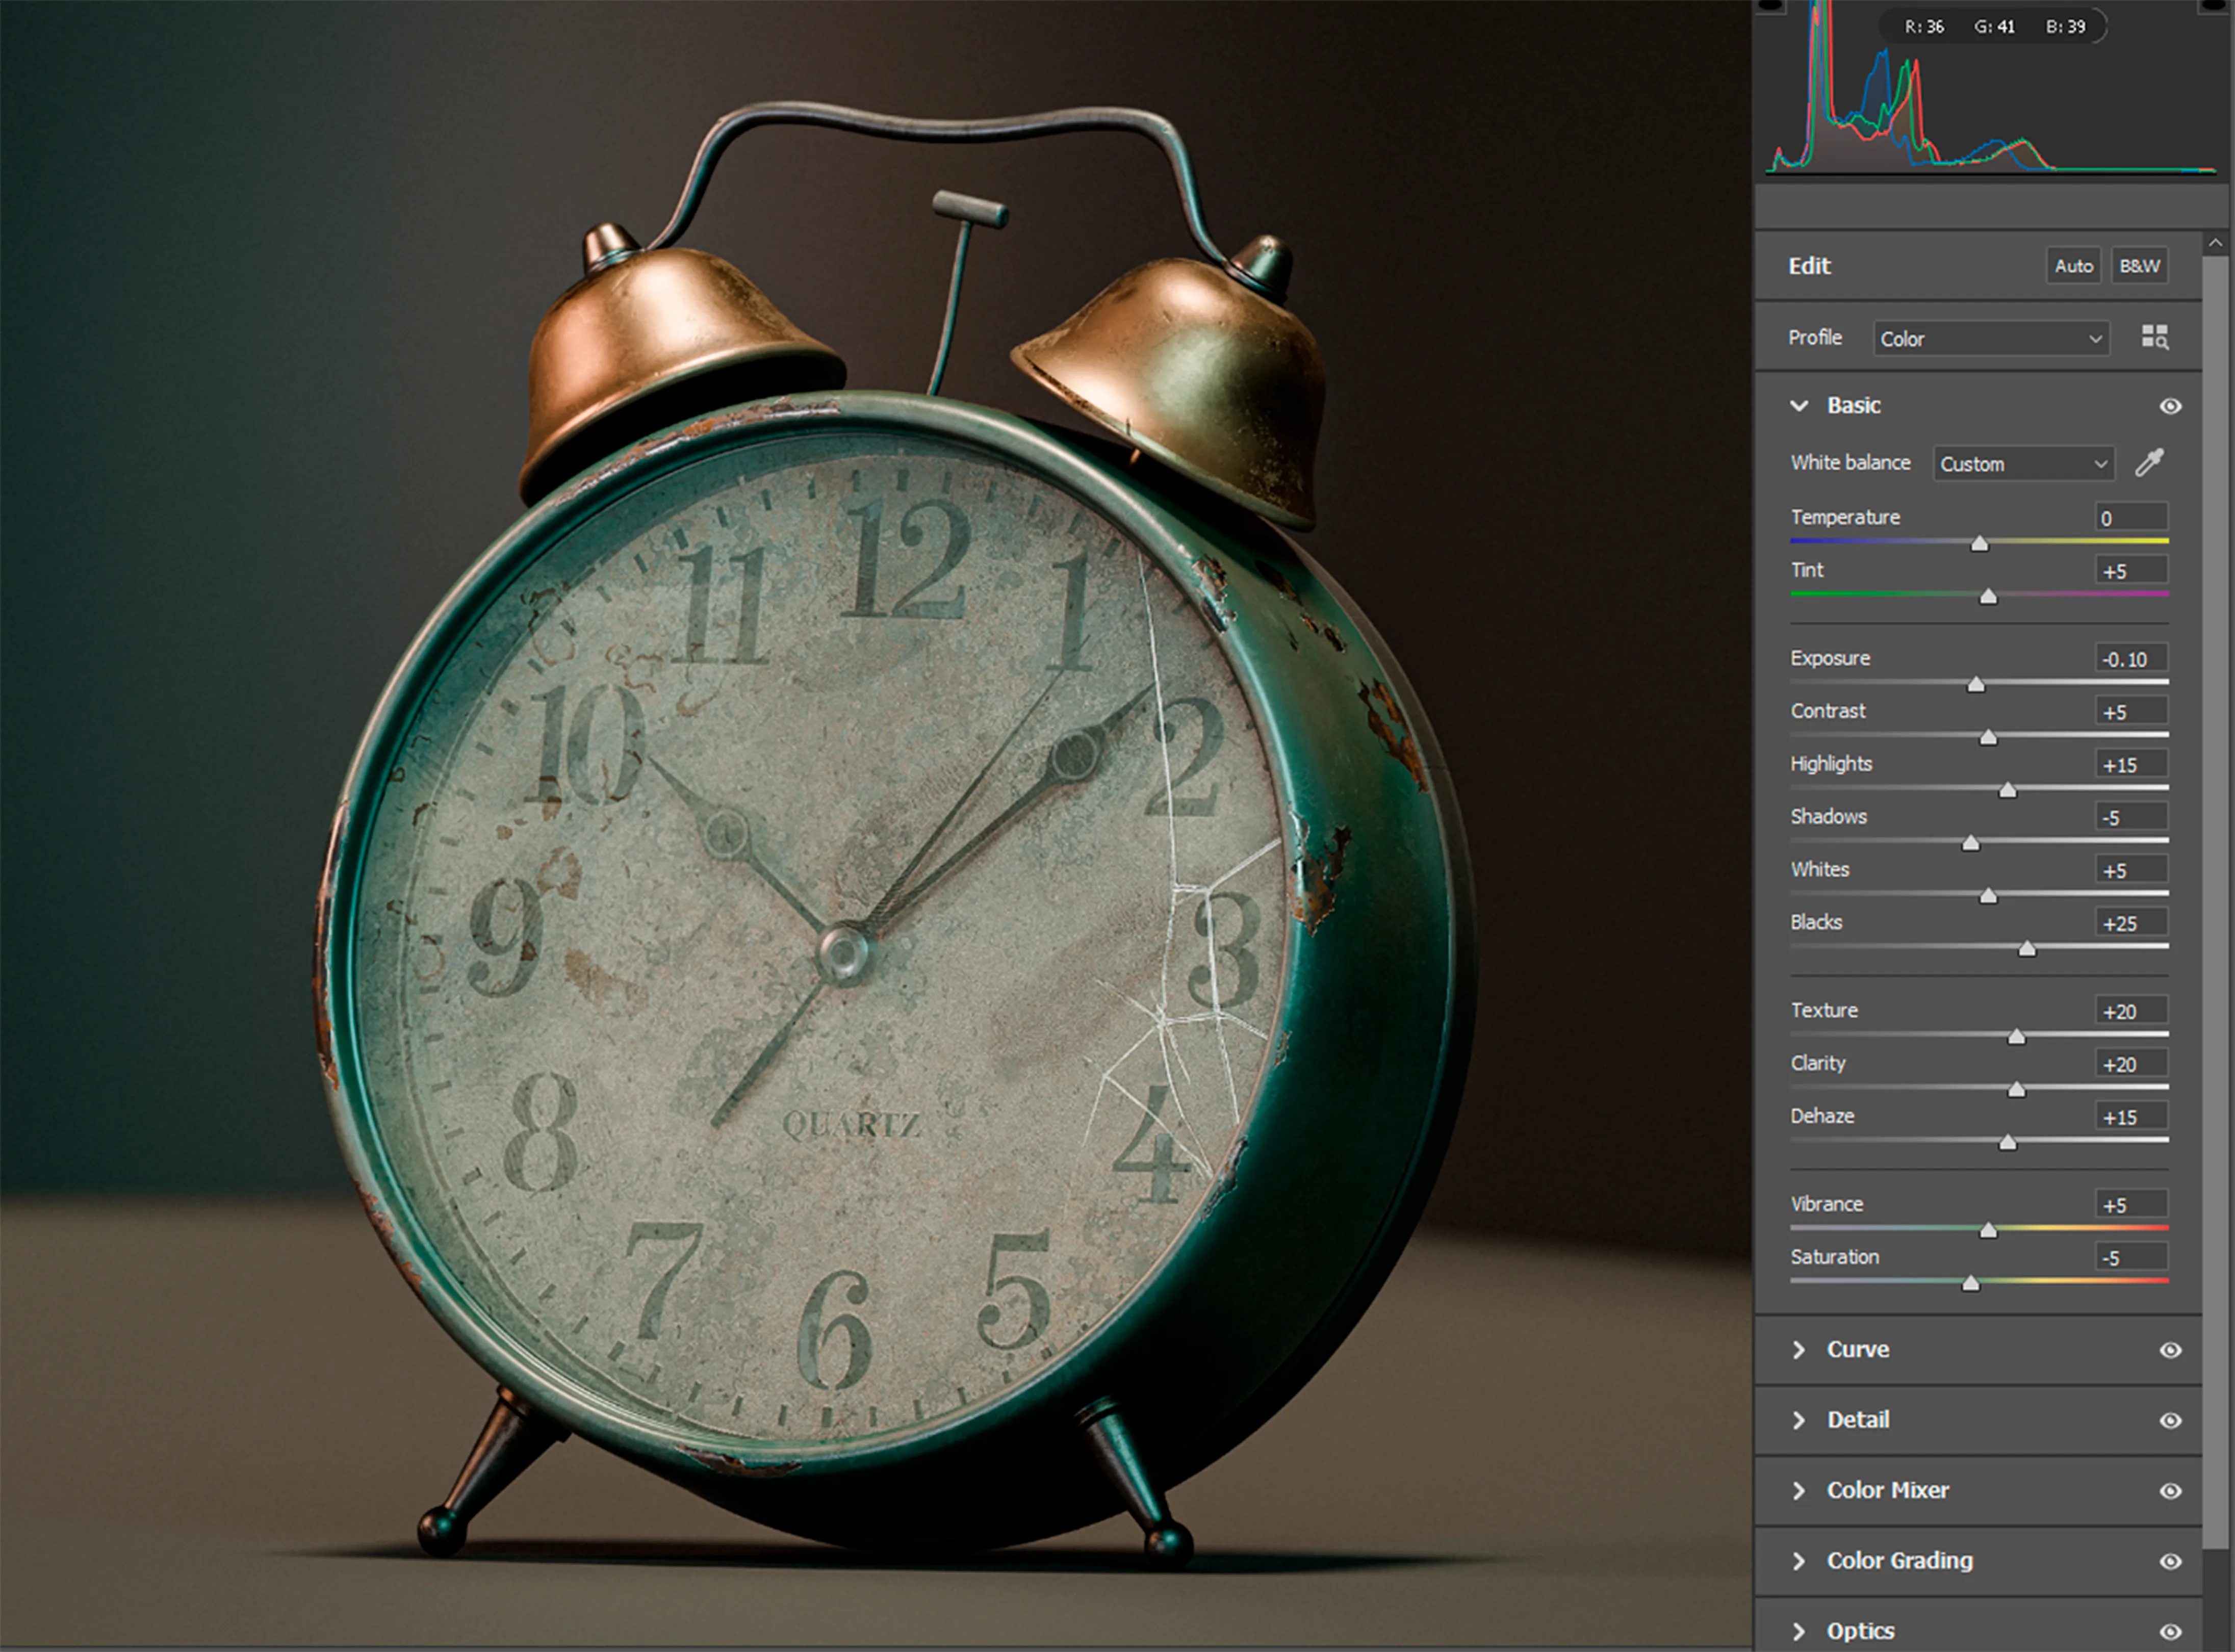Image resolution: width=2235 pixels, height=1652 pixels.
Task: Toggle the Optics panel eye visibility
Action: [2170, 1632]
